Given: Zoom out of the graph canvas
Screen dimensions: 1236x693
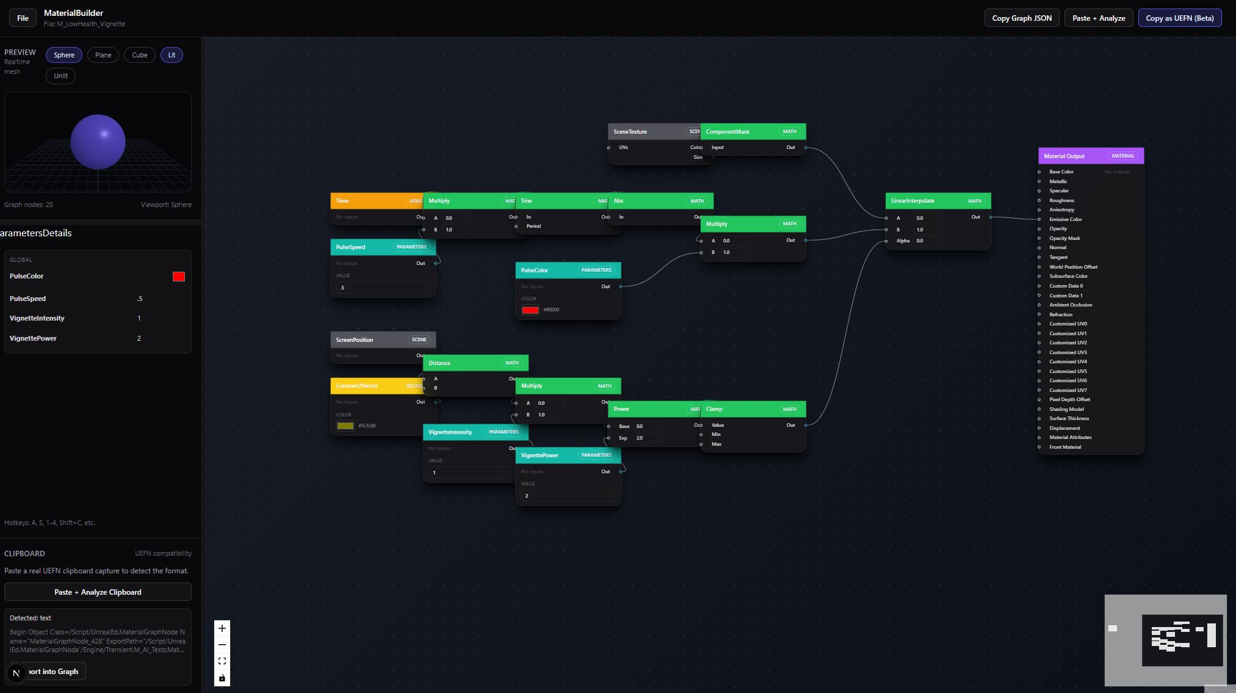Looking at the screenshot, I should point(222,645).
